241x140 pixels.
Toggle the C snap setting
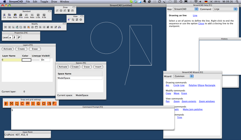22,104
